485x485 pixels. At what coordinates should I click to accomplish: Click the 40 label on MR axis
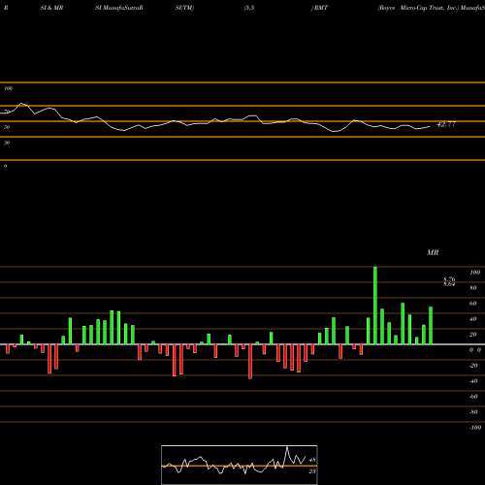click(x=473, y=319)
